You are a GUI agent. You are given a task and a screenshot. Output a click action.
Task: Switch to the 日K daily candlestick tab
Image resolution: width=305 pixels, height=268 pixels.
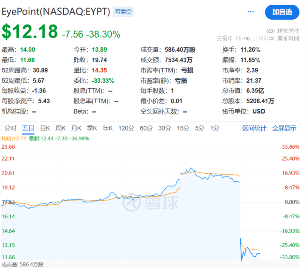click(45, 128)
